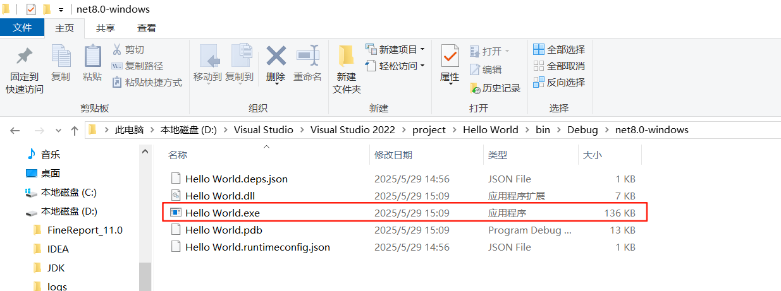The image size is (781, 291).
Task: Open the quick access toolbar customize dropdown
Action: (61, 10)
